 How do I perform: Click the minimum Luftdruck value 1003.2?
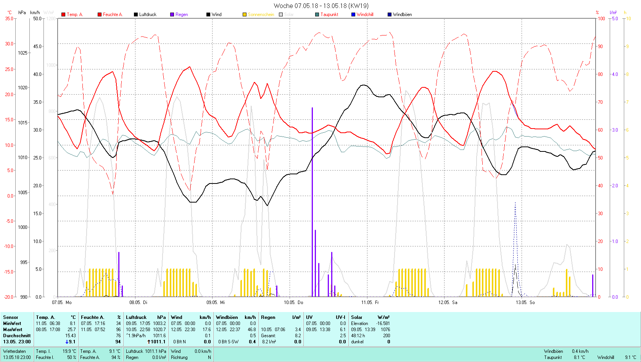tap(159, 323)
